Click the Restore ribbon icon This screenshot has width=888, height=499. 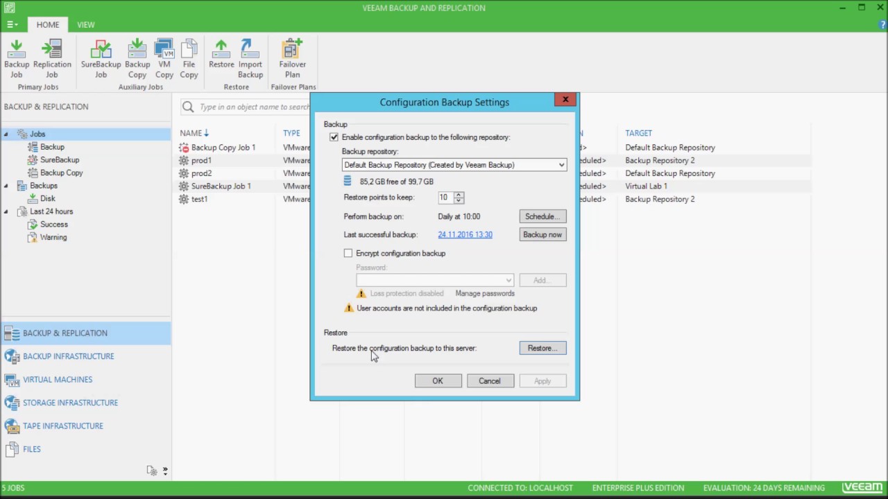pos(221,55)
